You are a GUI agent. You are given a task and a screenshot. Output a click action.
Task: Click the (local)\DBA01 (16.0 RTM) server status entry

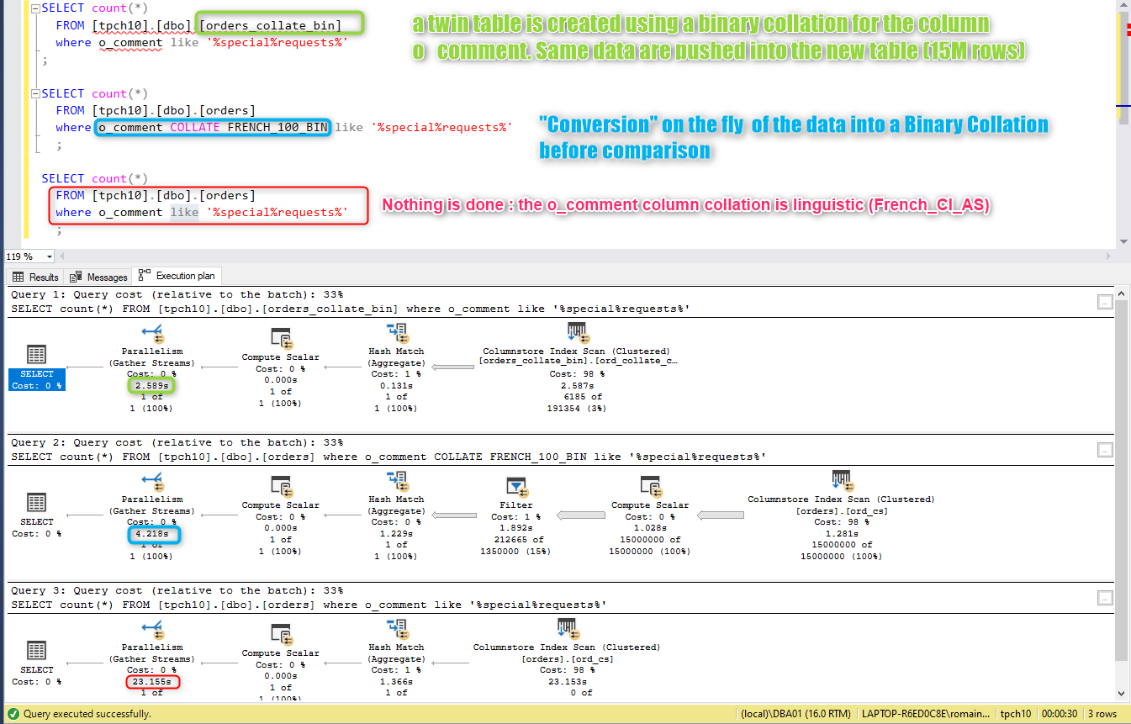[795, 714]
